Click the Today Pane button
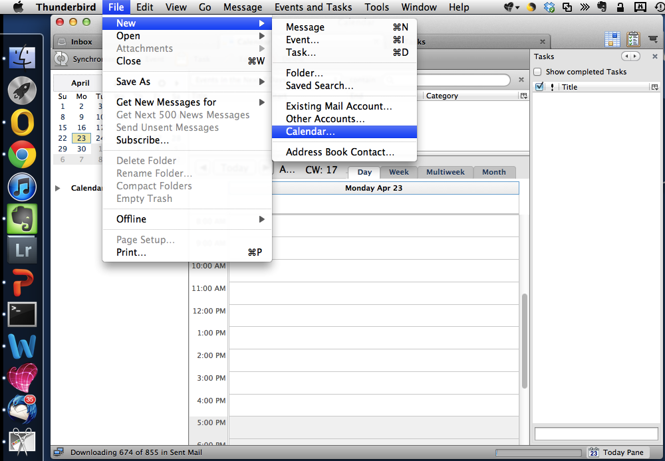 618,452
